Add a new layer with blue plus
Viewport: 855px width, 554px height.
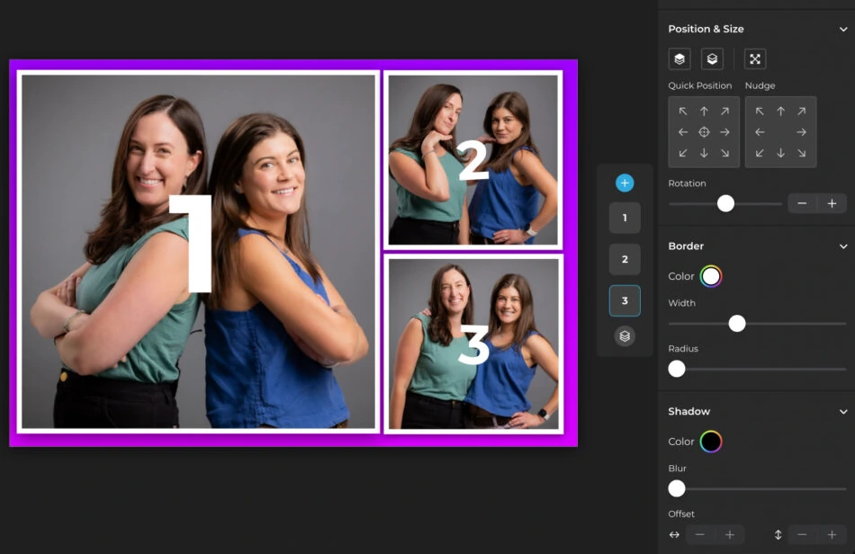(x=625, y=183)
